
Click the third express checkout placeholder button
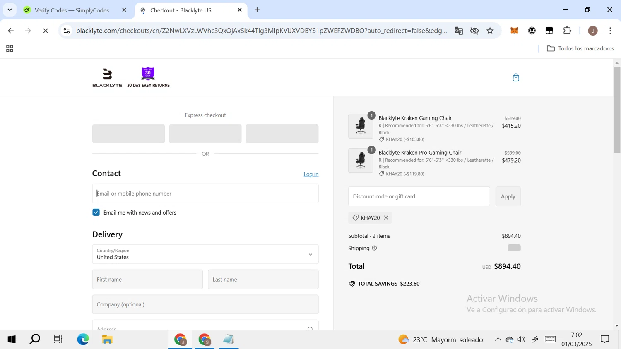coord(282,134)
